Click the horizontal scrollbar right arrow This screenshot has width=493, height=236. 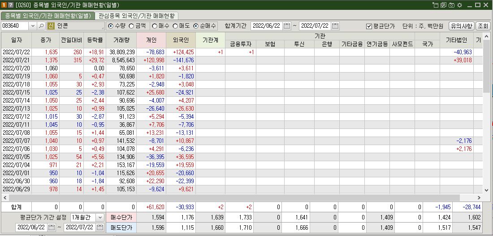point(479,197)
